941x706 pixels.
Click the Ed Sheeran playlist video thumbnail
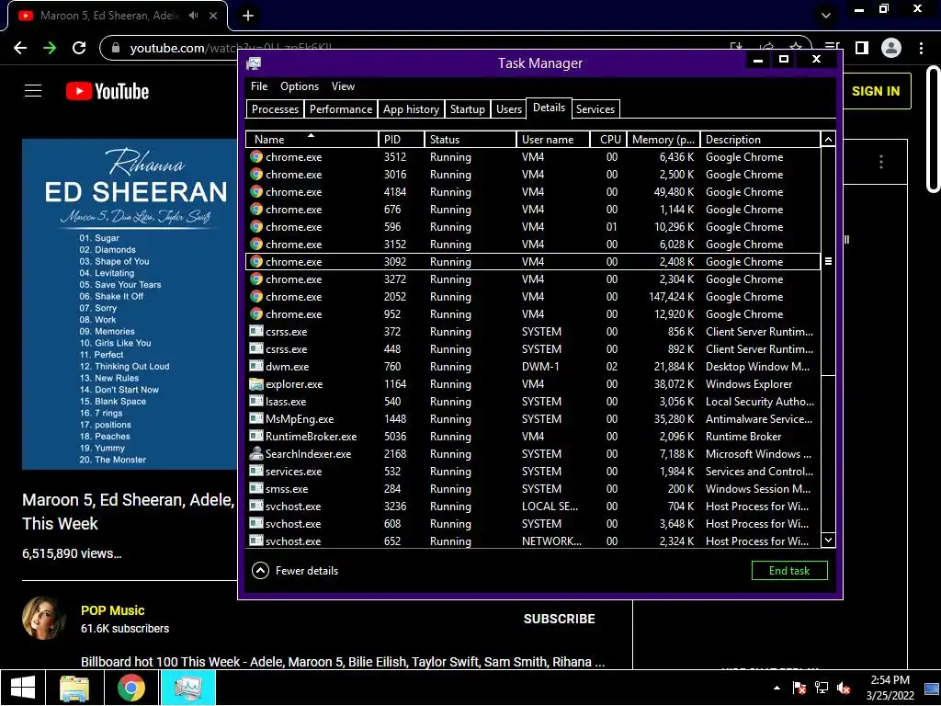coord(130,303)
